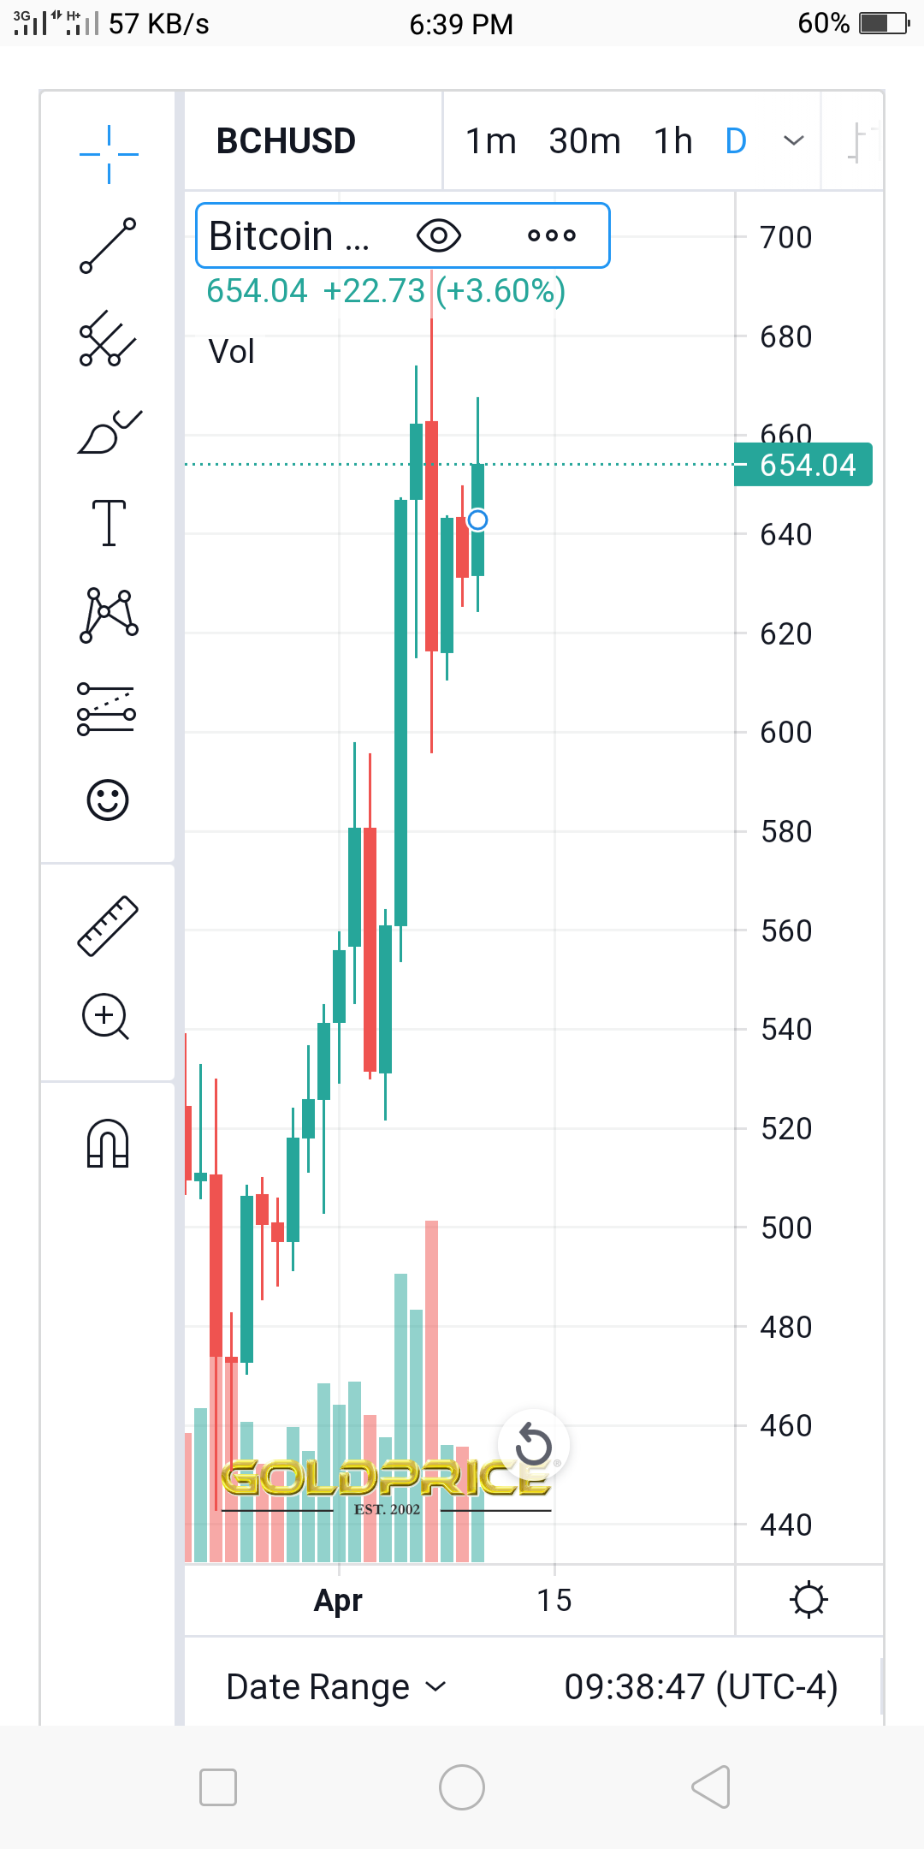
Task: Open the emoji icons tool
Action: point(108,800)
